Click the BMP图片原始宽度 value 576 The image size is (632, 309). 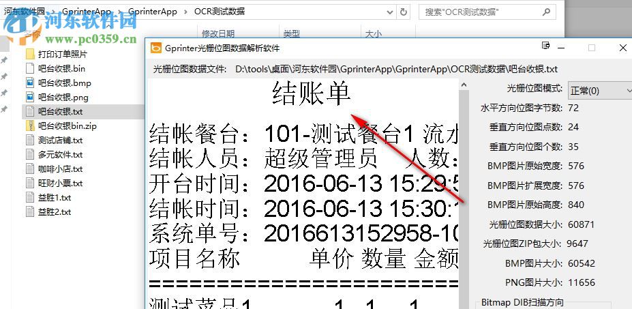(x=576, y=166)
